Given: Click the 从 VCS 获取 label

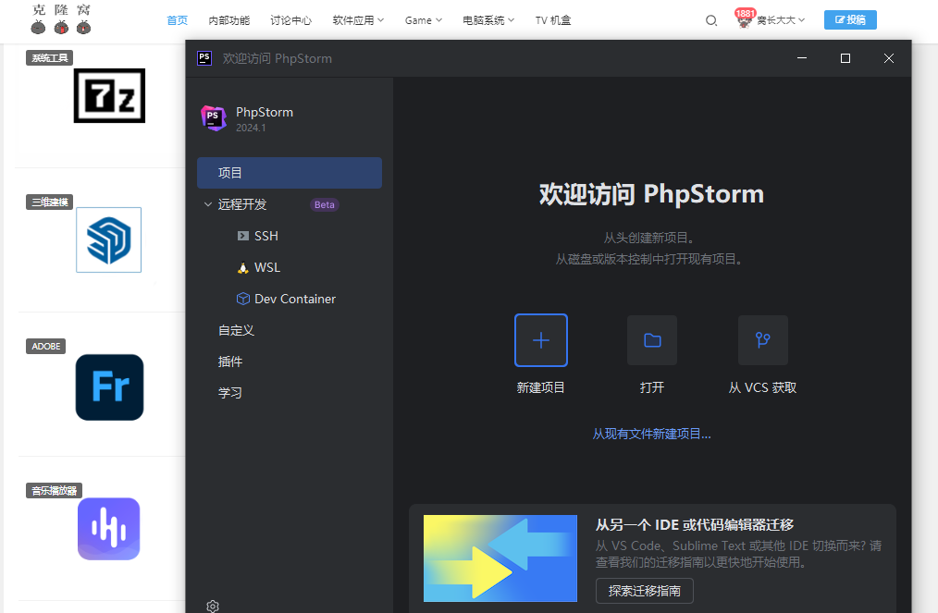Looking at the screenshot, I should (763, 387).
